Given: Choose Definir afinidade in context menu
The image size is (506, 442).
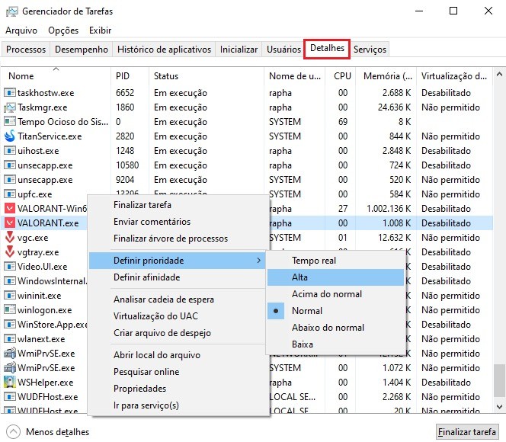Looking at the screenshot, I should [177, 277].
